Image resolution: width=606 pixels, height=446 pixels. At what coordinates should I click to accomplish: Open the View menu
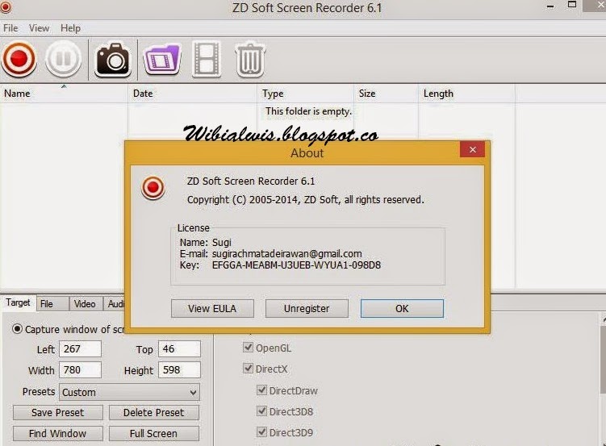[x=39, y=28]
